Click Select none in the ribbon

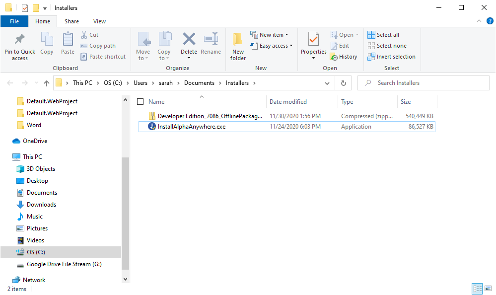pyautogui.click(x=387, y=46)
